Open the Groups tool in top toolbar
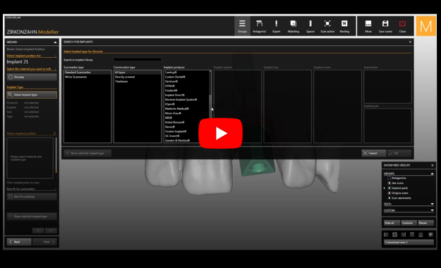This screenshot has width=441, height=268. 242,26
